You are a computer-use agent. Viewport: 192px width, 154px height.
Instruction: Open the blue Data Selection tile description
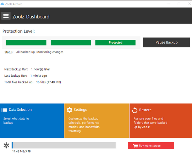16,121
